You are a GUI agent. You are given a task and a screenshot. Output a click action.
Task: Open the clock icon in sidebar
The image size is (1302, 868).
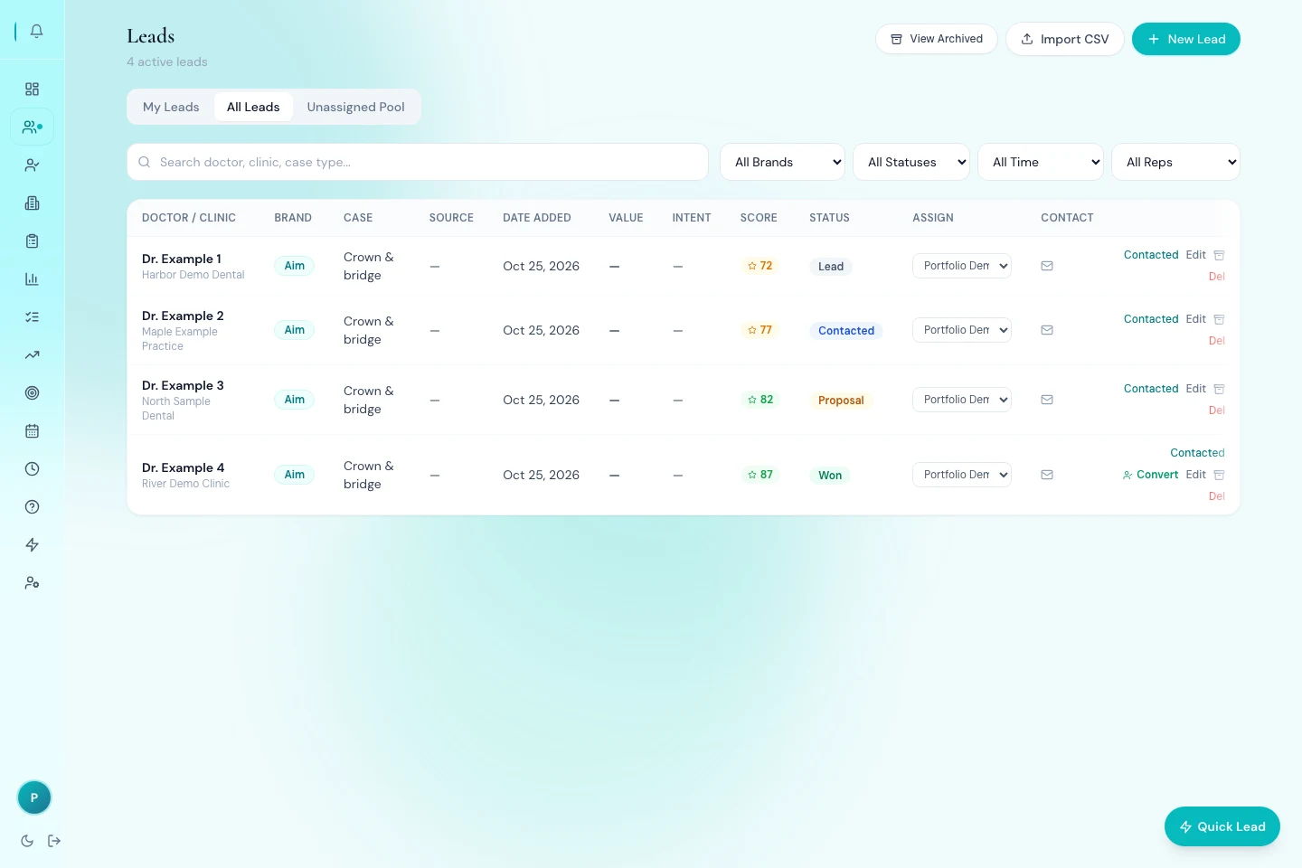coord(32,468)
